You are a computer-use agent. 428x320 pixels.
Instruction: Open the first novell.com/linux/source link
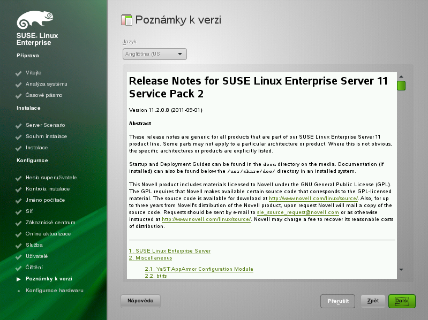coord(313,199)
